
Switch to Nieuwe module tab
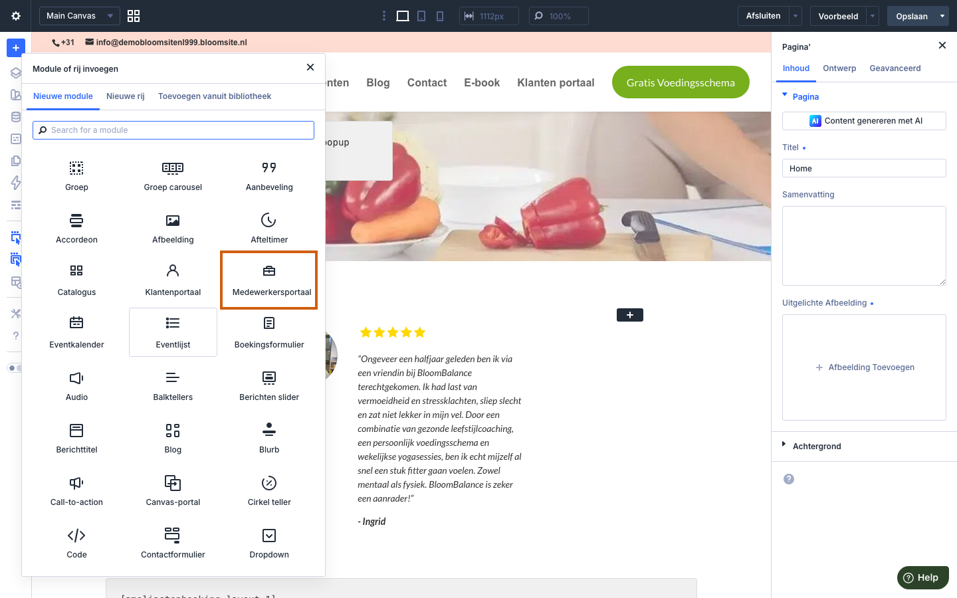63,96
